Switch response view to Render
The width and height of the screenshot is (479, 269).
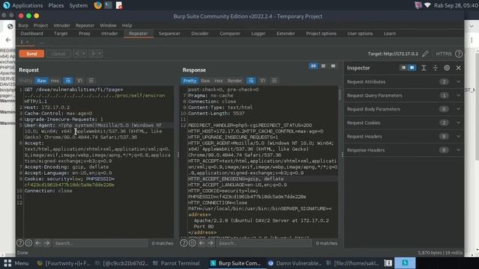234,81
